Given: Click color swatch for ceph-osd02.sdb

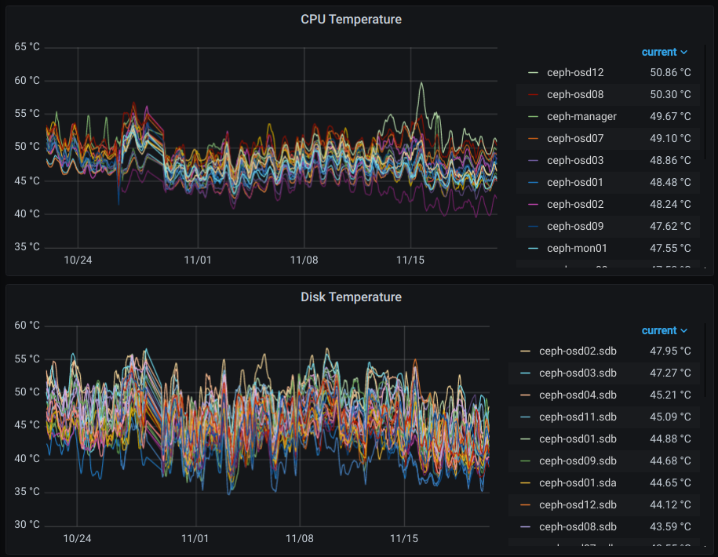Looking at the screenshot, I should pos(526,351).
